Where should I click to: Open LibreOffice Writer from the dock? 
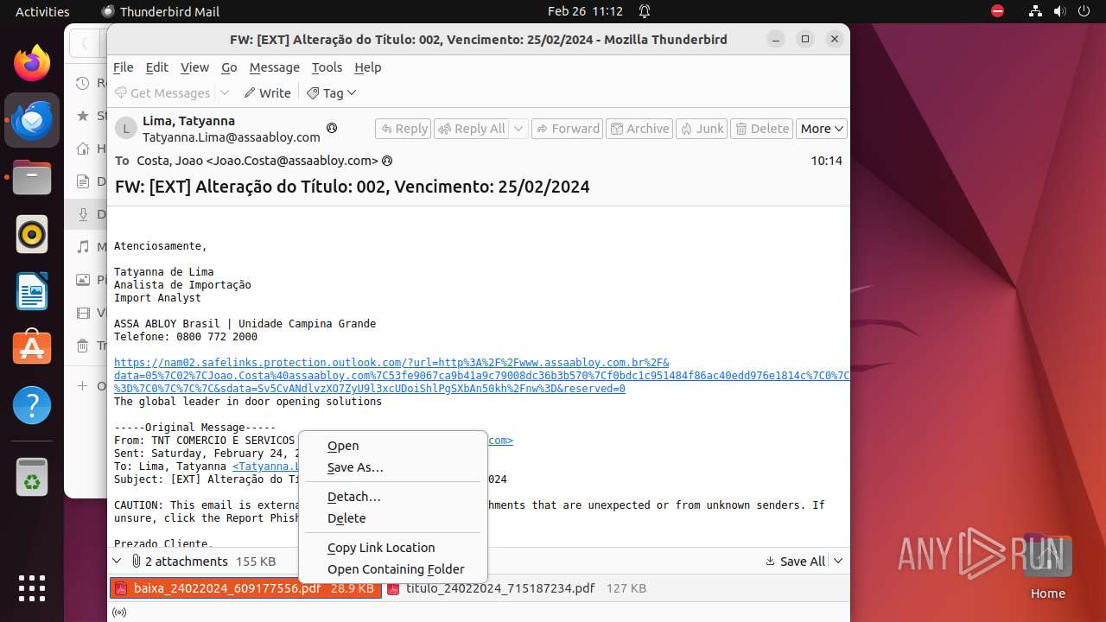(x=32, y=291)
